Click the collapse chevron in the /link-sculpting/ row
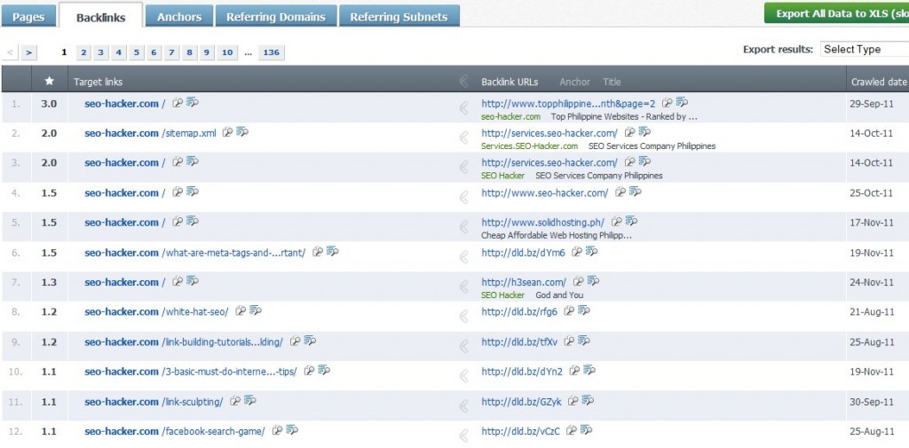The image size is (909, 448). [463, 405]
